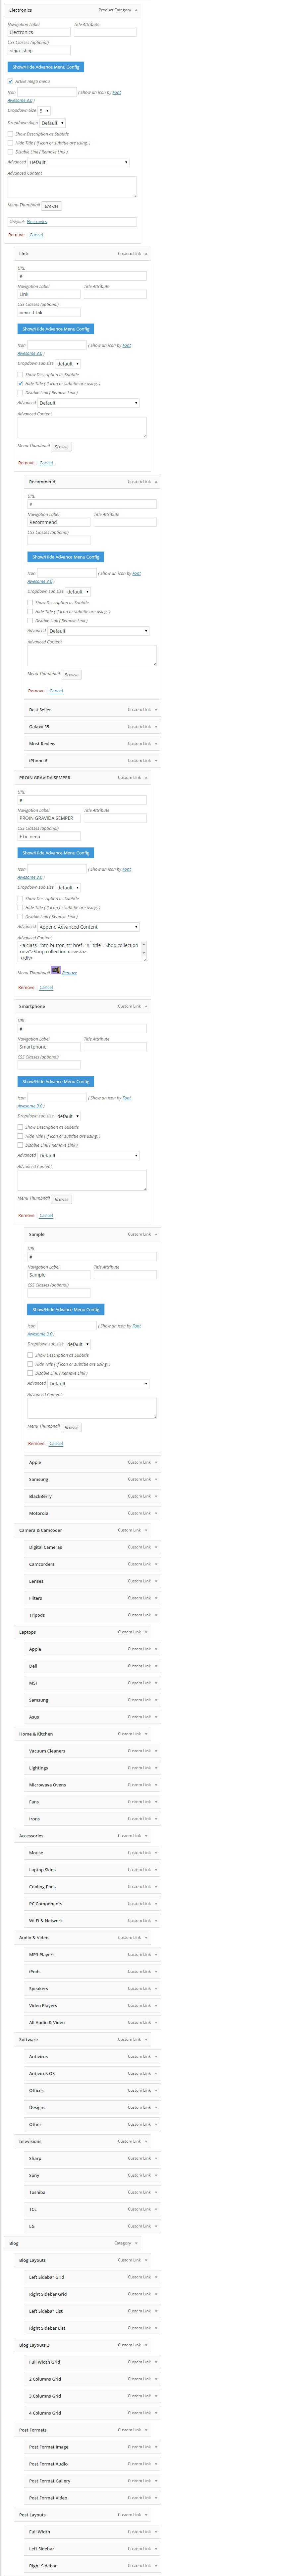This screenshot has height=2576, width=281.
Task: Click PROIN GRAVIDA SEMPER menu thumbnail image
Action: 56,970
